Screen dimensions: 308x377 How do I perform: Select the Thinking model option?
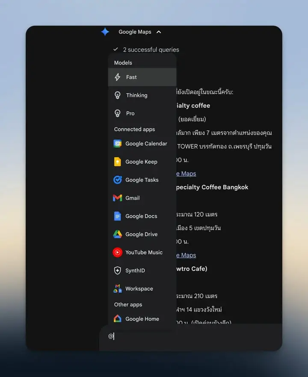142,95
